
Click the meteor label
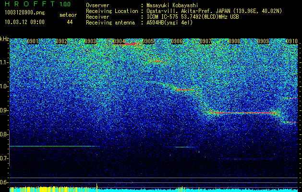click(68, 15)
